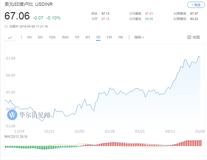Screen dimensions: 207x160
Task: Click the drawing tool icon beside 绘图
Action: click(x=189, y=37)
